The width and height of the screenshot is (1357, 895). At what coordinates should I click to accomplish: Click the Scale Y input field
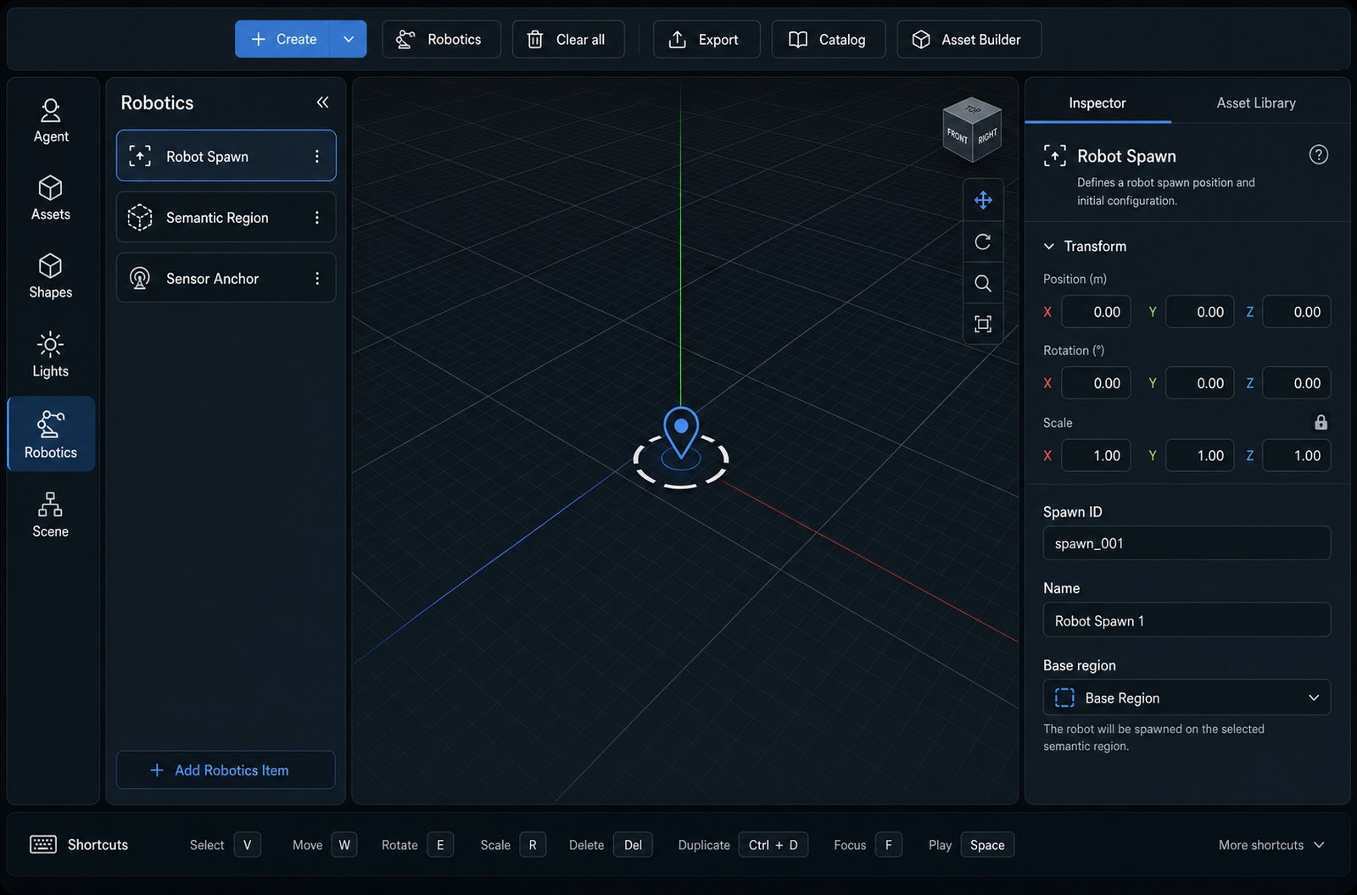coord(1199,455)
